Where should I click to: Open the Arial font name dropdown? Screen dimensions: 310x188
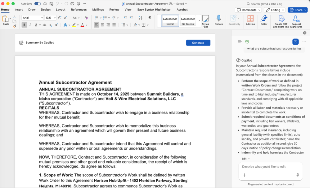pyautogui.click(x=42, y=18)
